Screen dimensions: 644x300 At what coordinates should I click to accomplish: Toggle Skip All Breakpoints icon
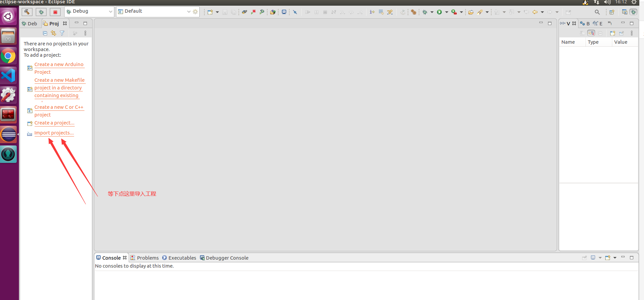click(x=295, y=12)
